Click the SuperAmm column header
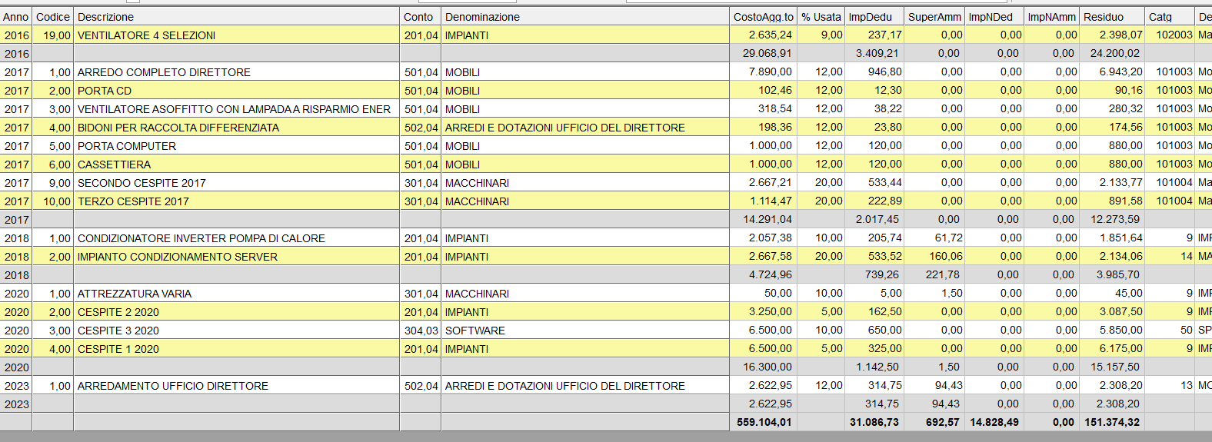1212x442 pixels. 934,17
